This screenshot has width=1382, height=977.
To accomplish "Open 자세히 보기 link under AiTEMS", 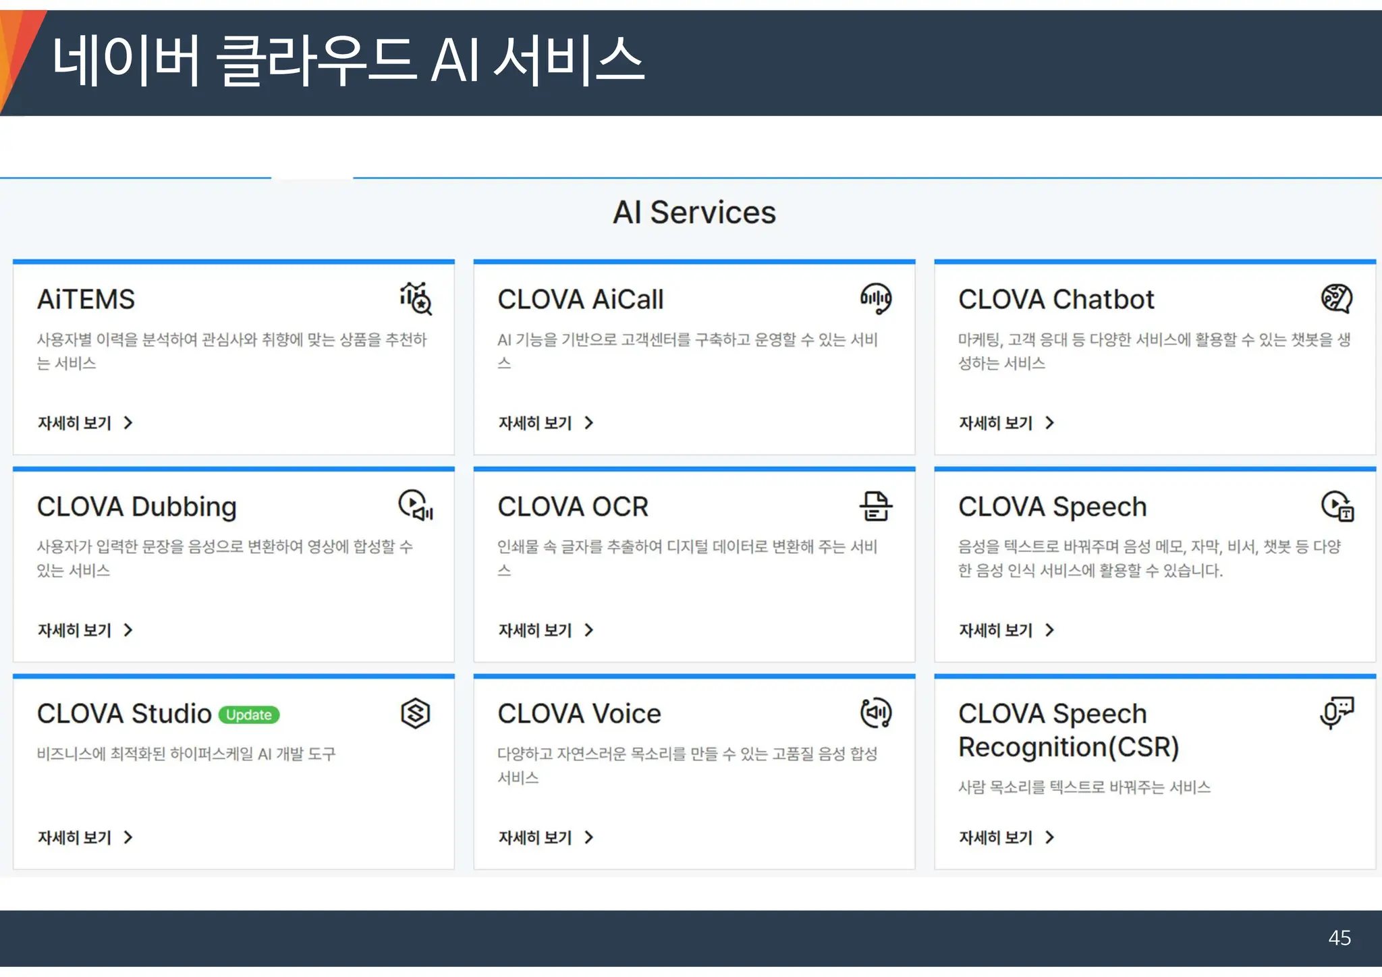I will (x=74, y=423).
